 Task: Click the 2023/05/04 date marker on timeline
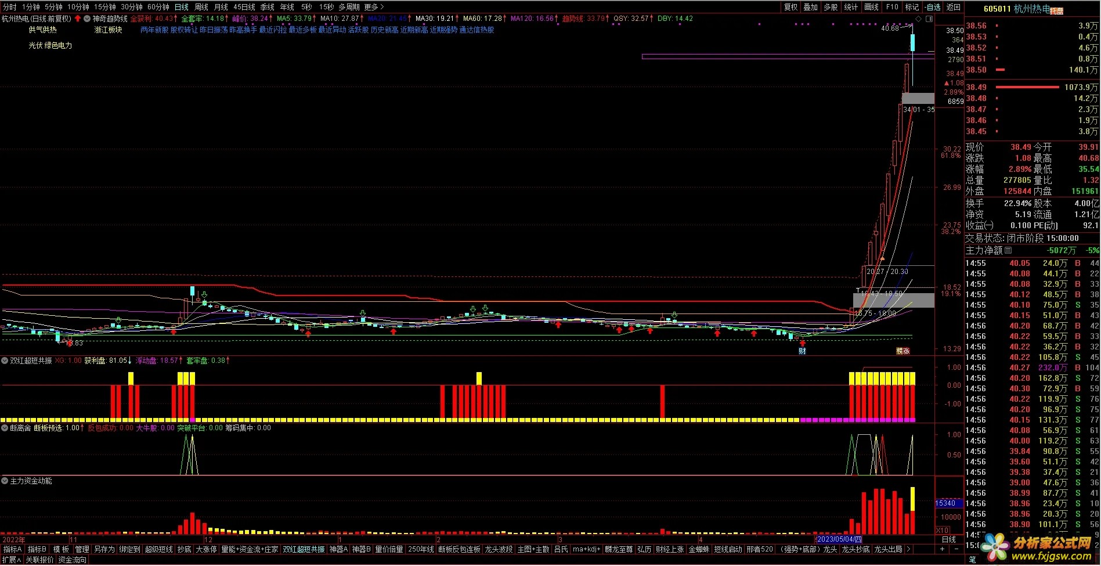(x=839, y=539)
